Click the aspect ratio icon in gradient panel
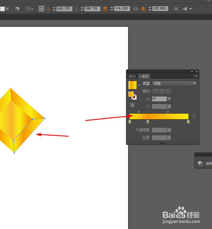 148,106
